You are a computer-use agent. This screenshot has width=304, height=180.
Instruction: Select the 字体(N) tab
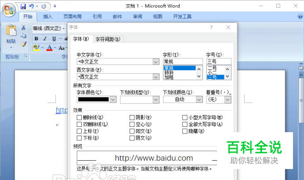tap(81, 39)
